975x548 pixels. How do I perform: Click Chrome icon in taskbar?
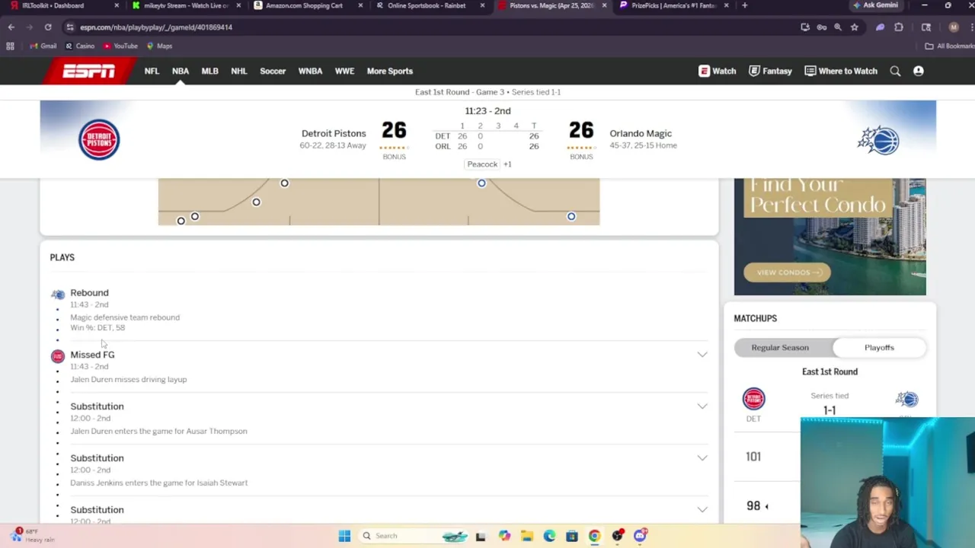pos(594,536)
